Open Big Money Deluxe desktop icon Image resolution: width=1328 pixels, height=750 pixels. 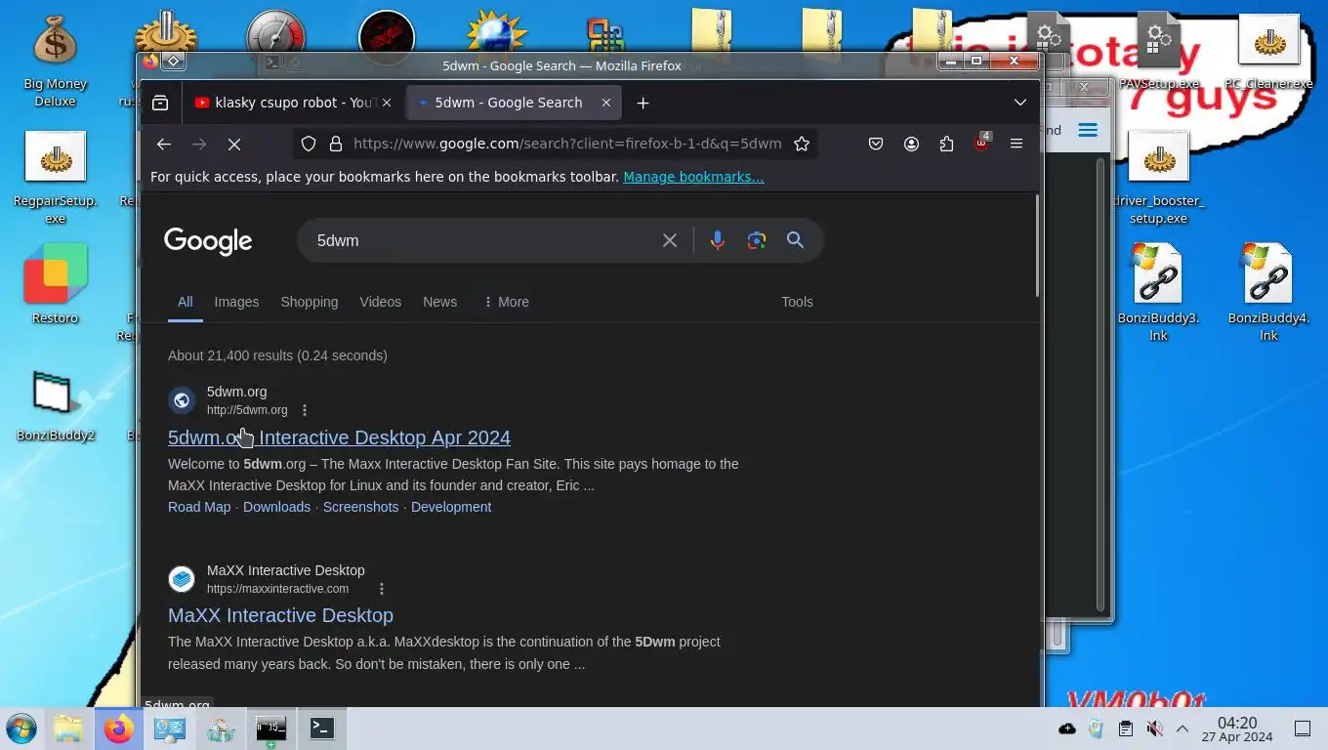(x=55, y=61)
